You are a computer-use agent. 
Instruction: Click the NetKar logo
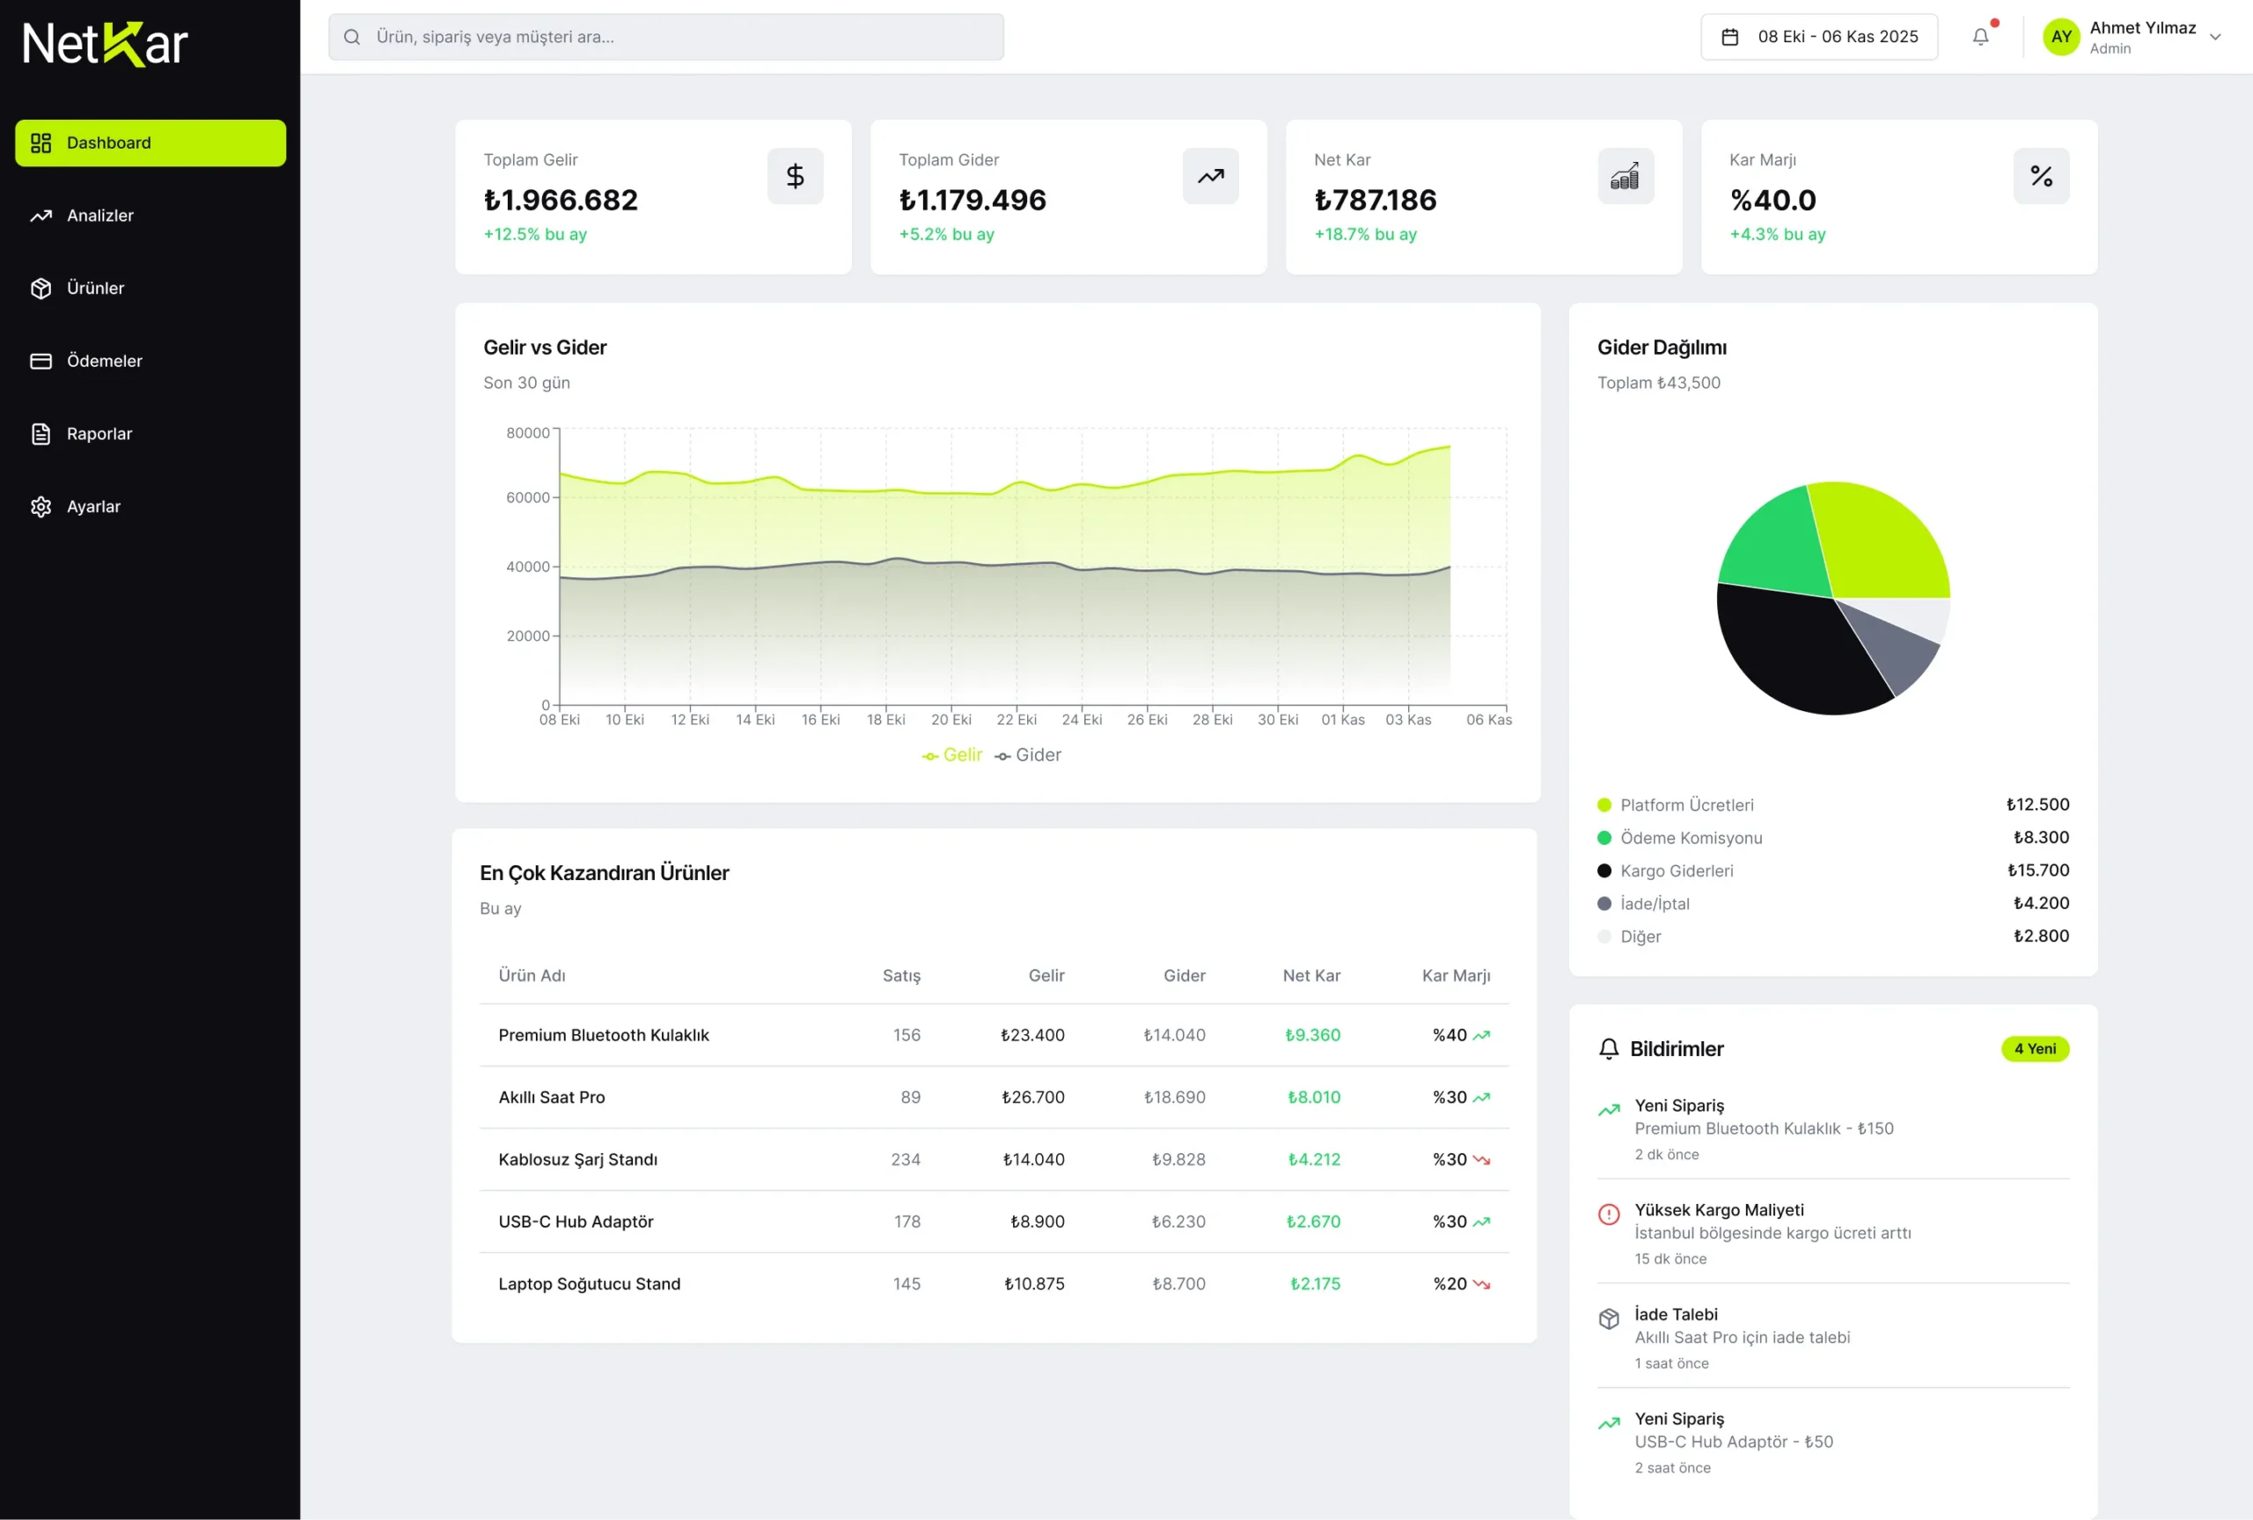[x=105, y=44]
